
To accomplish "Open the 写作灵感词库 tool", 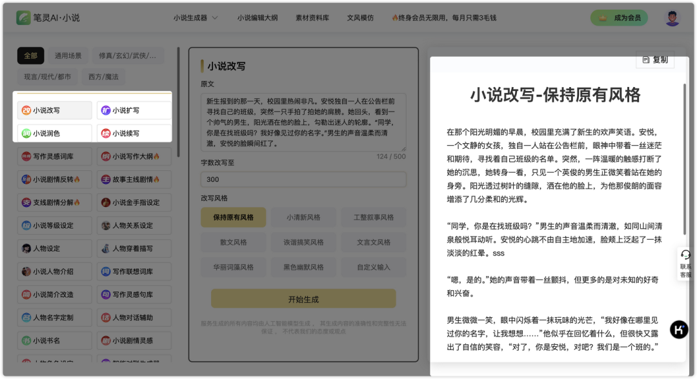I will click(54, 155).
